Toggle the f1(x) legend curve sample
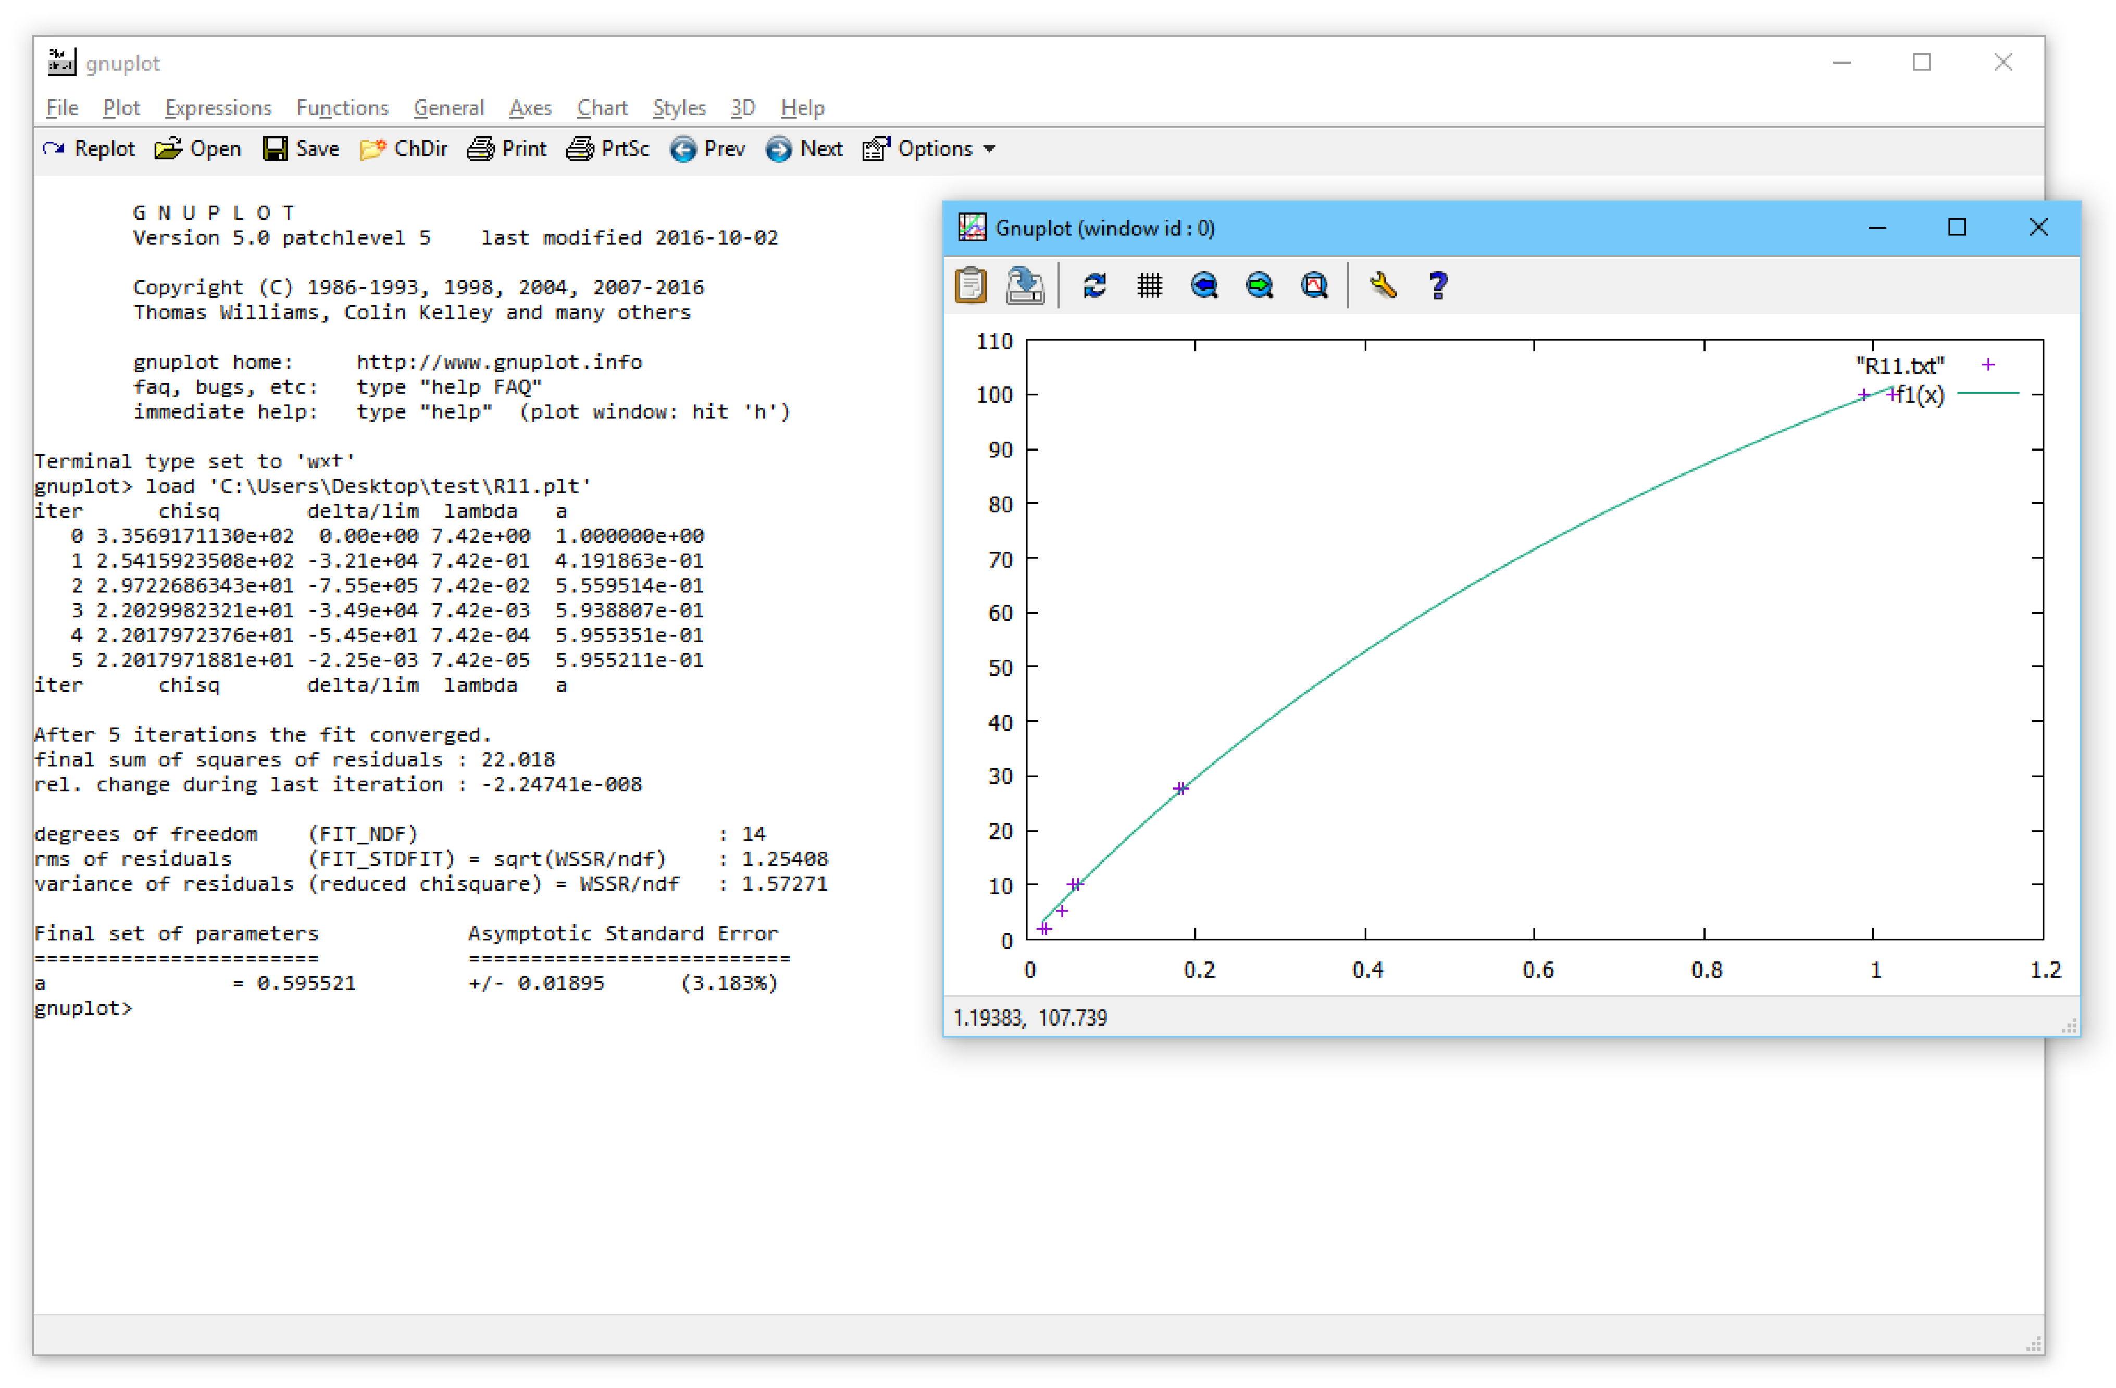 pyautogui.click(x=1988, y=393)
